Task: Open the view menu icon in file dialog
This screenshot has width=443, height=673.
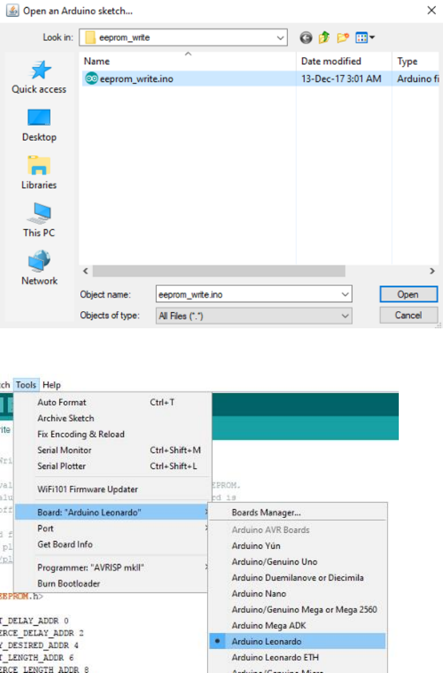Action: [x=365, y=38]
